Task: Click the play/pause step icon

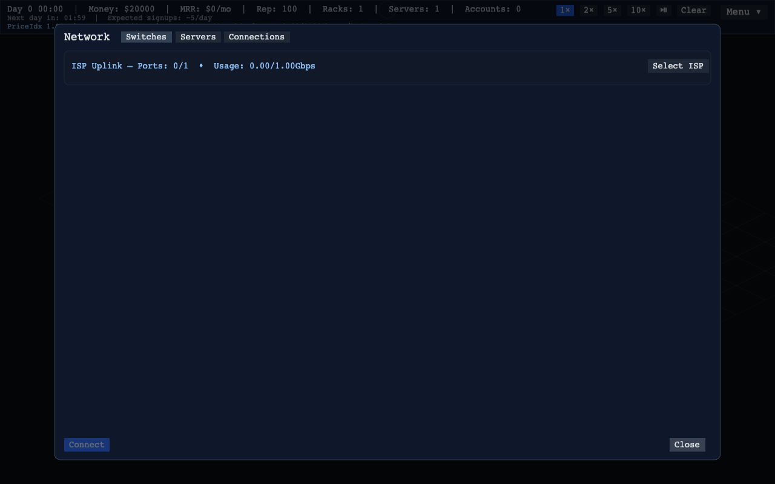Action: (664, 10)
